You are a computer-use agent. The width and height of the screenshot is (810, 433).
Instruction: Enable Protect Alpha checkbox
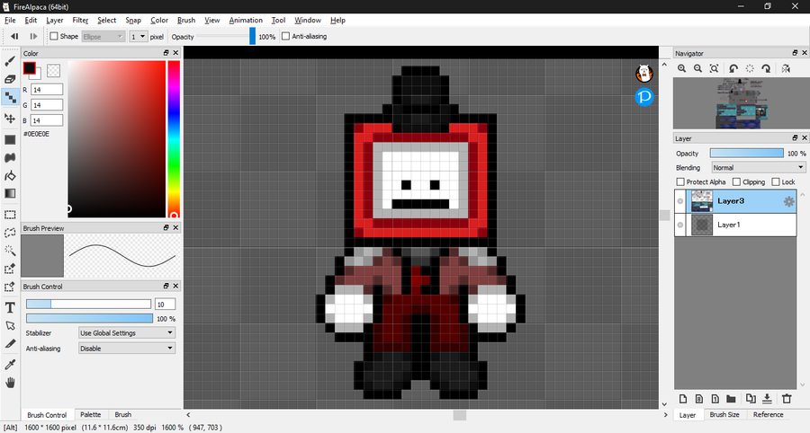(x=680, y=182)
